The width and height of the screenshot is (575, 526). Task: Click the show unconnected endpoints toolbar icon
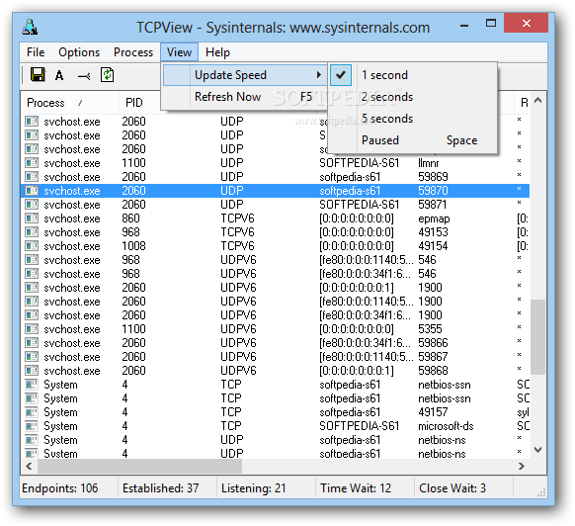[x=84, y=76]
